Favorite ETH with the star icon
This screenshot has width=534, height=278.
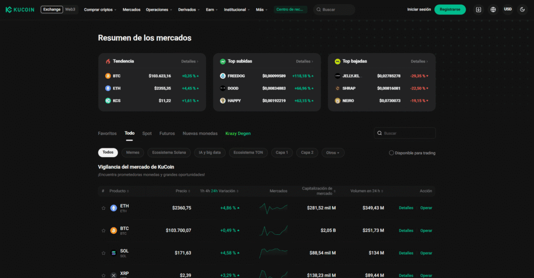103,208
